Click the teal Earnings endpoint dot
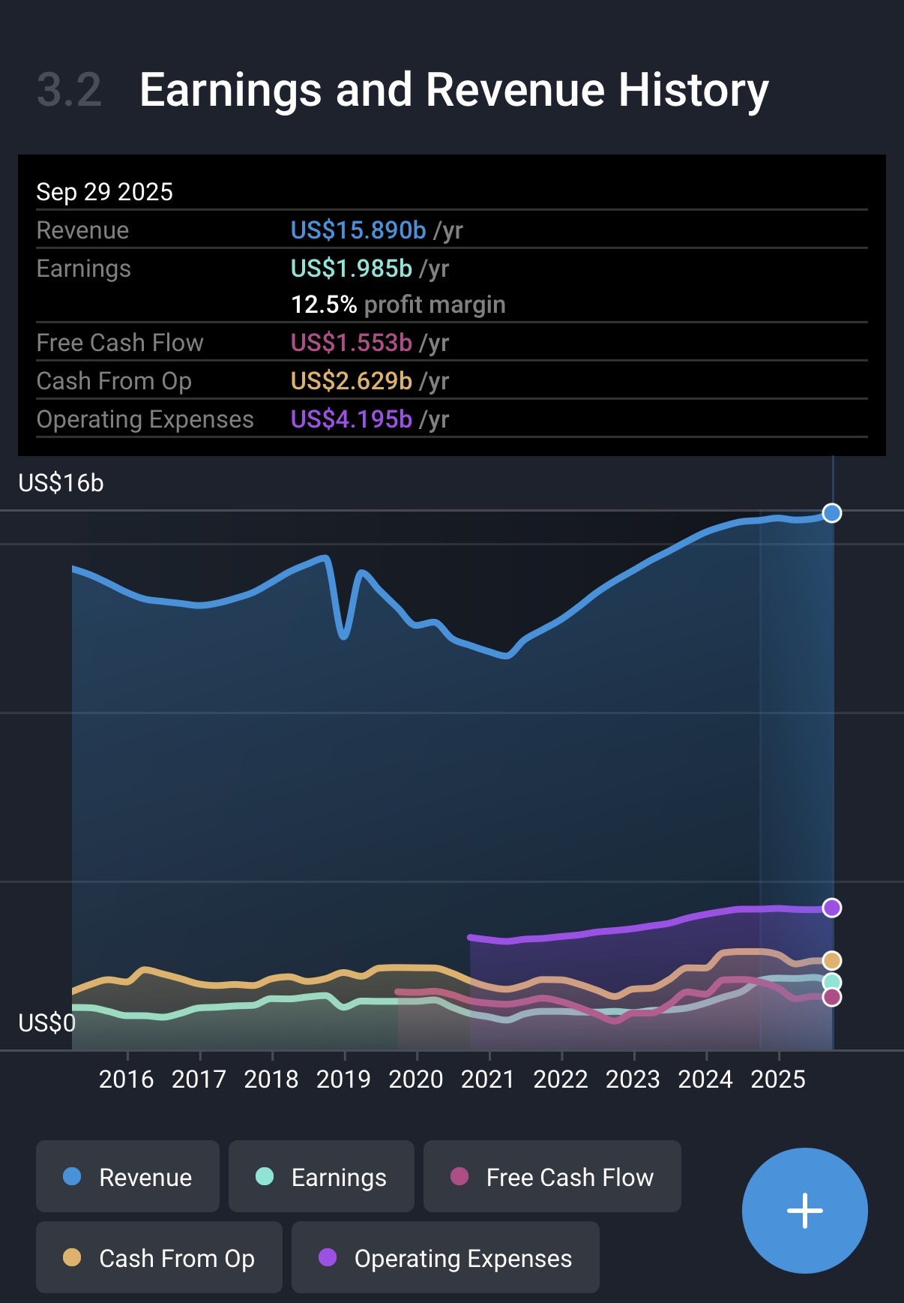 831,982
